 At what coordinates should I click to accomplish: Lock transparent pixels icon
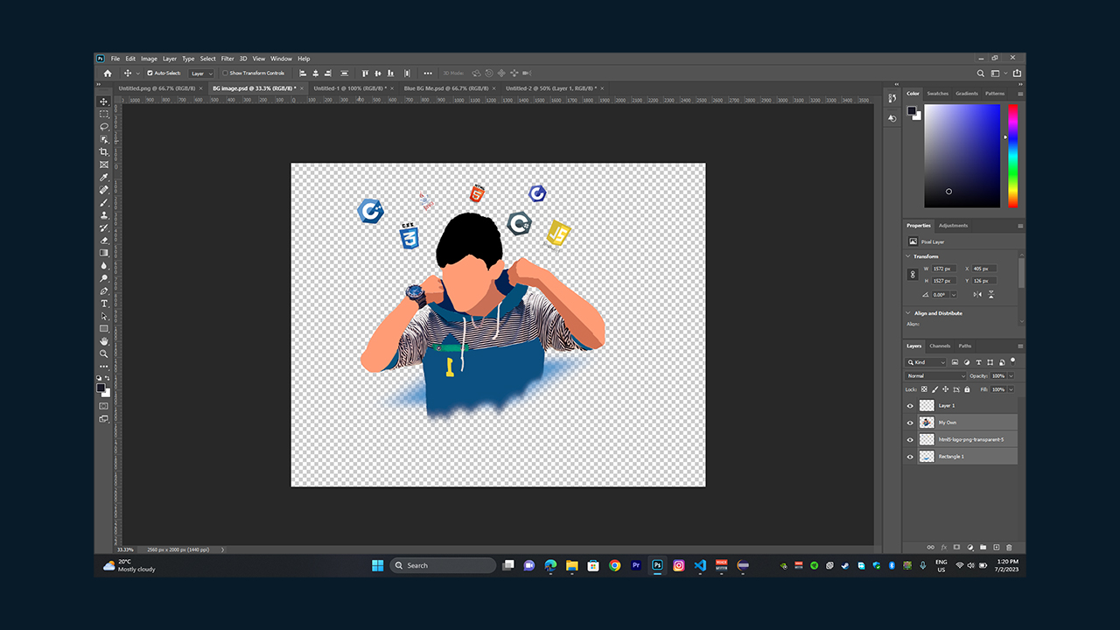click(x=924, y=388)
